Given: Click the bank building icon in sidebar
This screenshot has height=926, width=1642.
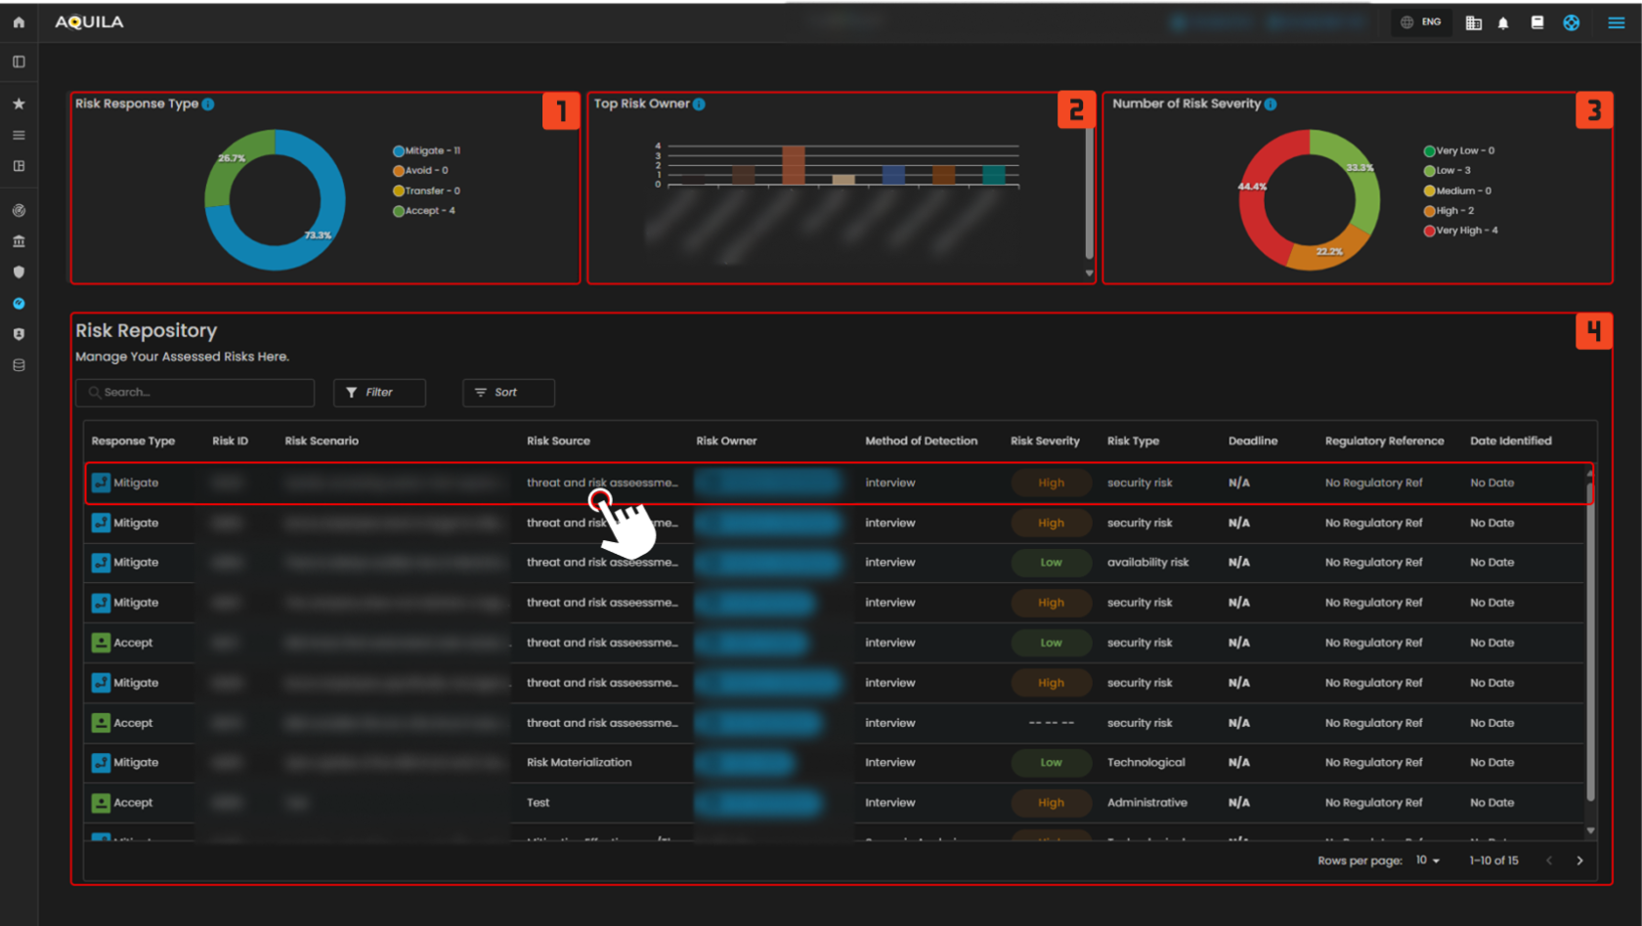Looking at the screenshot, I should 19,241.
